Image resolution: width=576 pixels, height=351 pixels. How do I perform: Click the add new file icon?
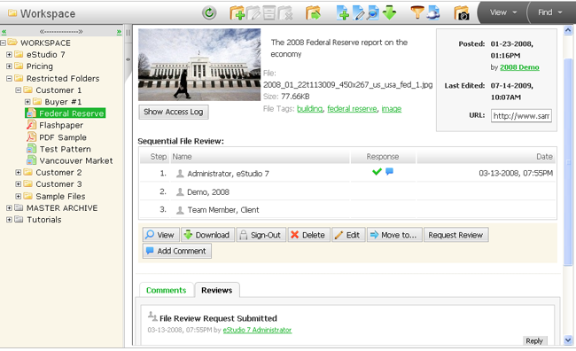click(343, 13)
